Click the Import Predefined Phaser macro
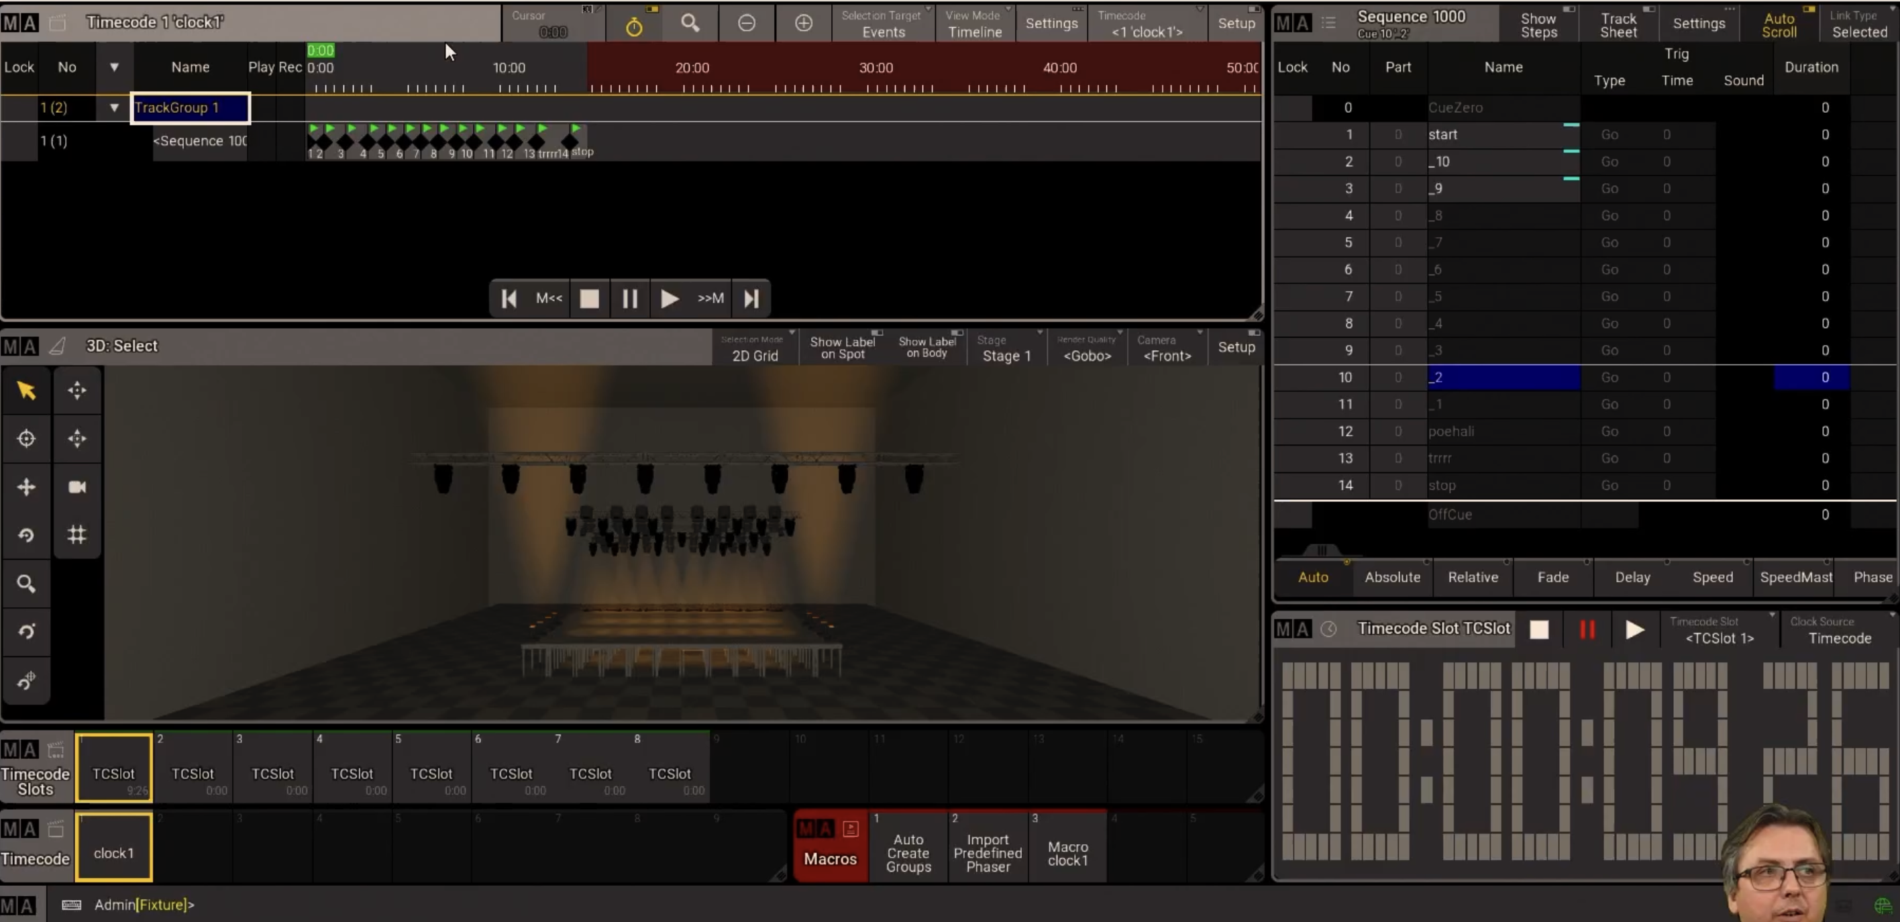The width and height of the screenshot is (1900, 922). [988, 852]
